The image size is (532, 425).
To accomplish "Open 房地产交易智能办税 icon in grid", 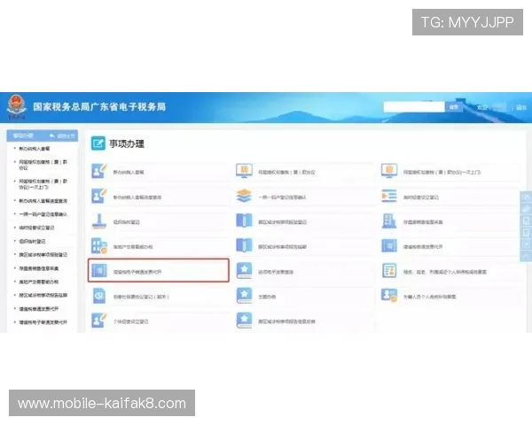I will click(x=98, y=246).
